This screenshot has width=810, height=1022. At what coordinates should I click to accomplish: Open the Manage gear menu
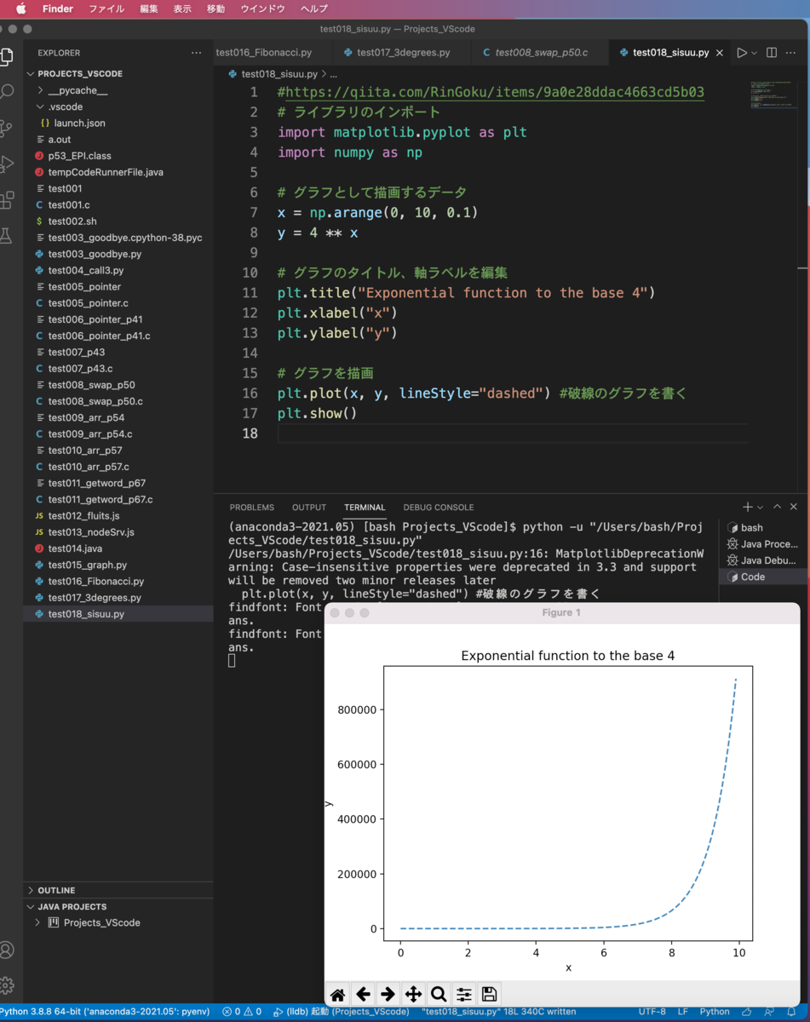(7, 985)
